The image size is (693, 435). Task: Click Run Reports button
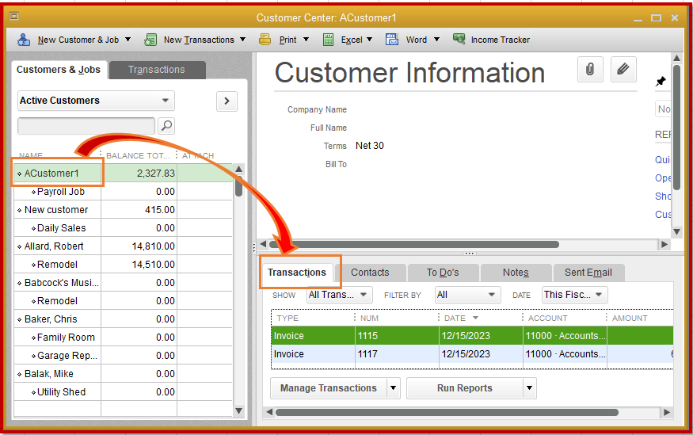click(464, 388)
